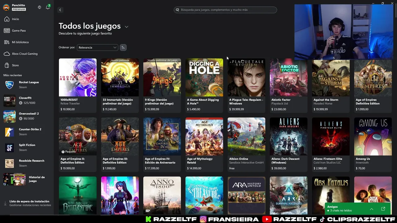Open Age of Empires III tile
The height and width of the screenshot is (223, 397).
click(x=120, y=144)
